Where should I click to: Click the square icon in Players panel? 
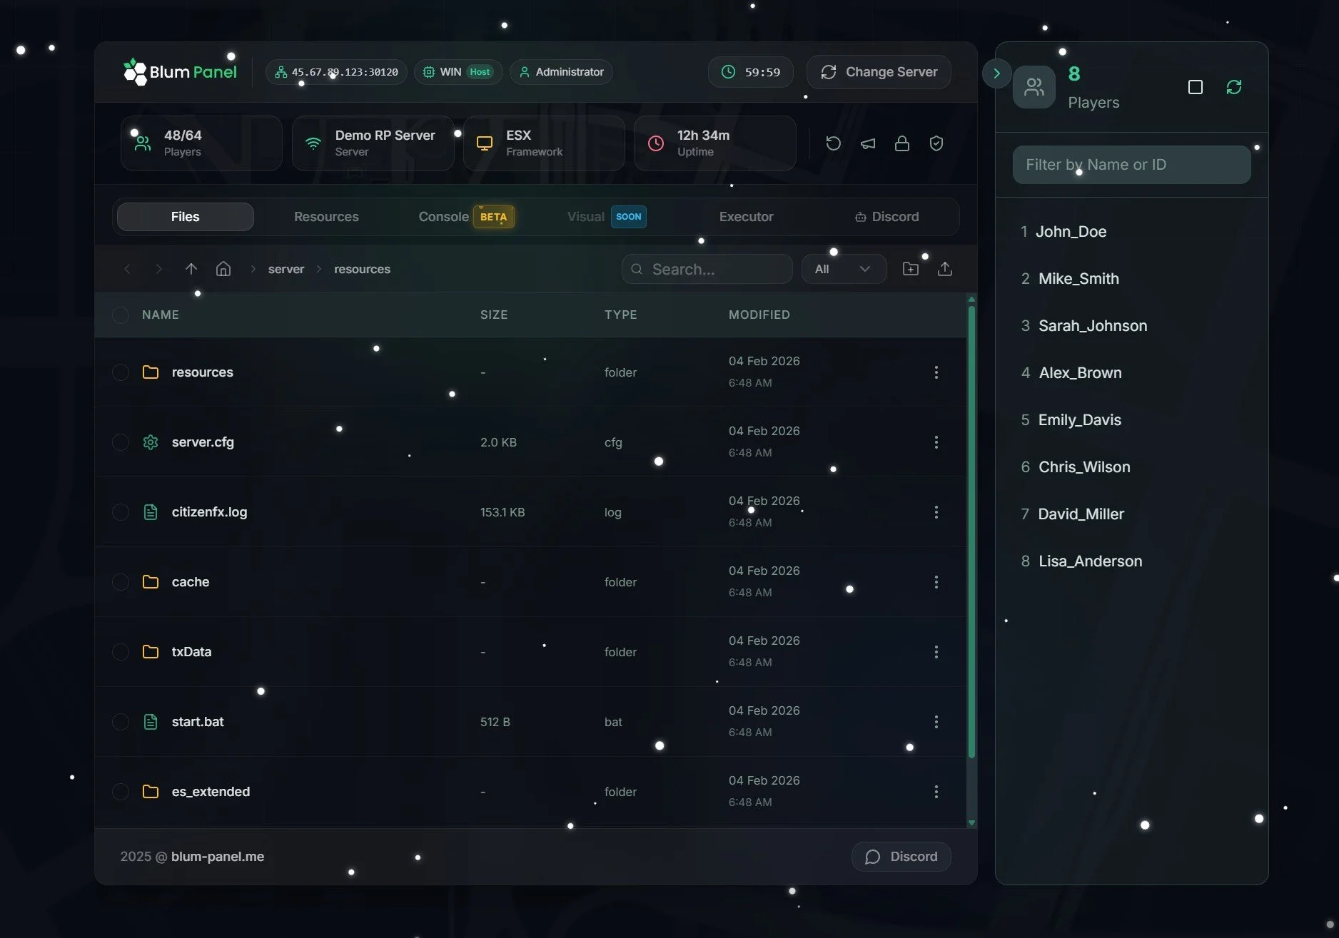click(1195, 87)
